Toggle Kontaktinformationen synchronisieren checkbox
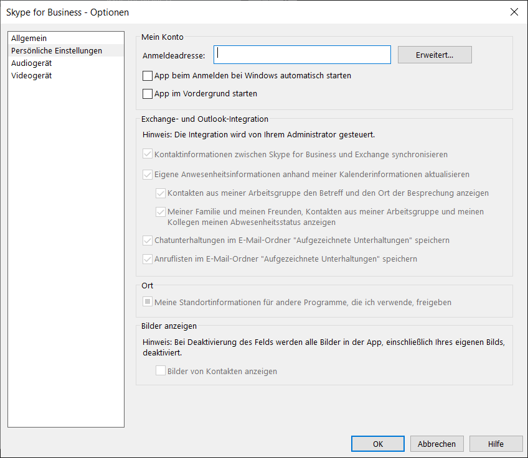The height and width of the screenshot is (458, 528). tap(148, 154)
